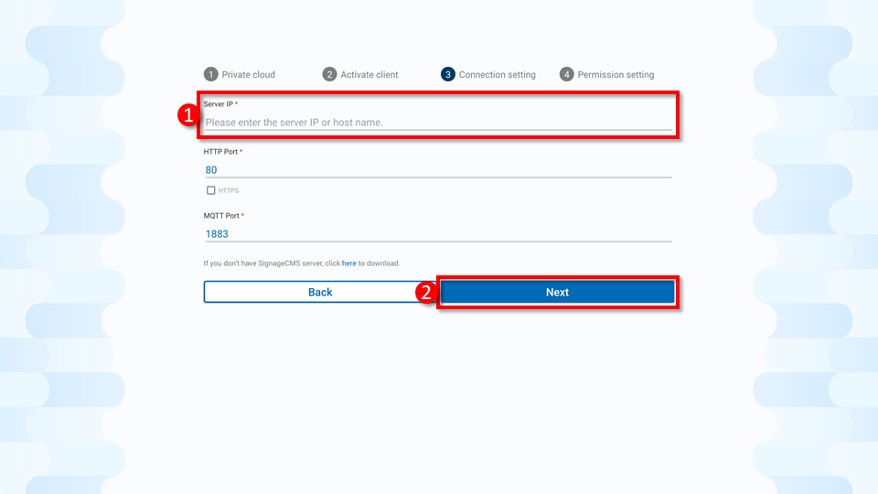The height and width of the screenshot is (494, 878).
Task: Enable the HTTPS checkbox
Action: (210, 190)
